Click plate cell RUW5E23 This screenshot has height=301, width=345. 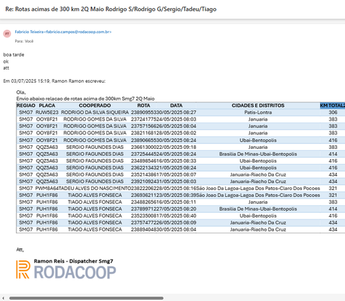(47, 112)
